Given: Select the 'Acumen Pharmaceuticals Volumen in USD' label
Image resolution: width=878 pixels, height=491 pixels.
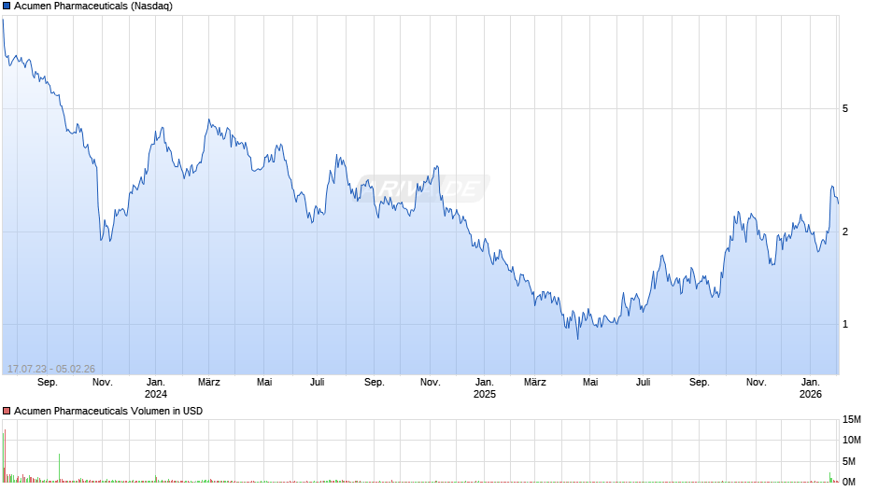Looking at the screenshot, I should (108, 411).
